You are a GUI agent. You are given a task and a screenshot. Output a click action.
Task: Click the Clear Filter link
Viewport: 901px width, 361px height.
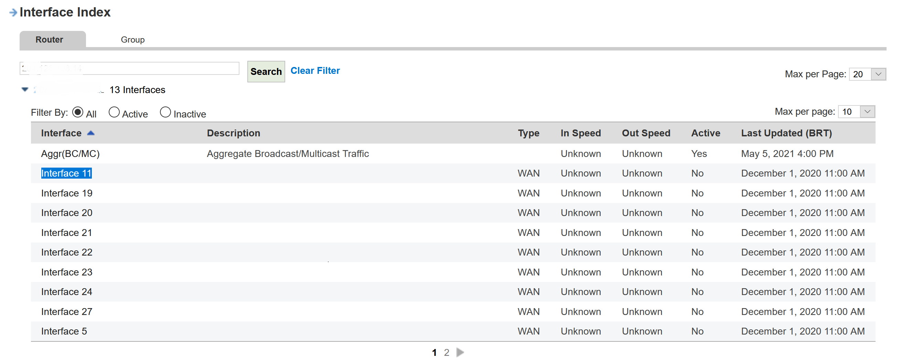click(x=315, y=70)
